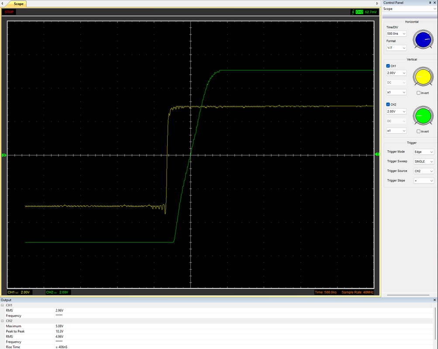Viewport: 438px width, 349px height.
Task: Click the tab scroll-right arrow next to the Scope tab
Action: tap(377, 3)
